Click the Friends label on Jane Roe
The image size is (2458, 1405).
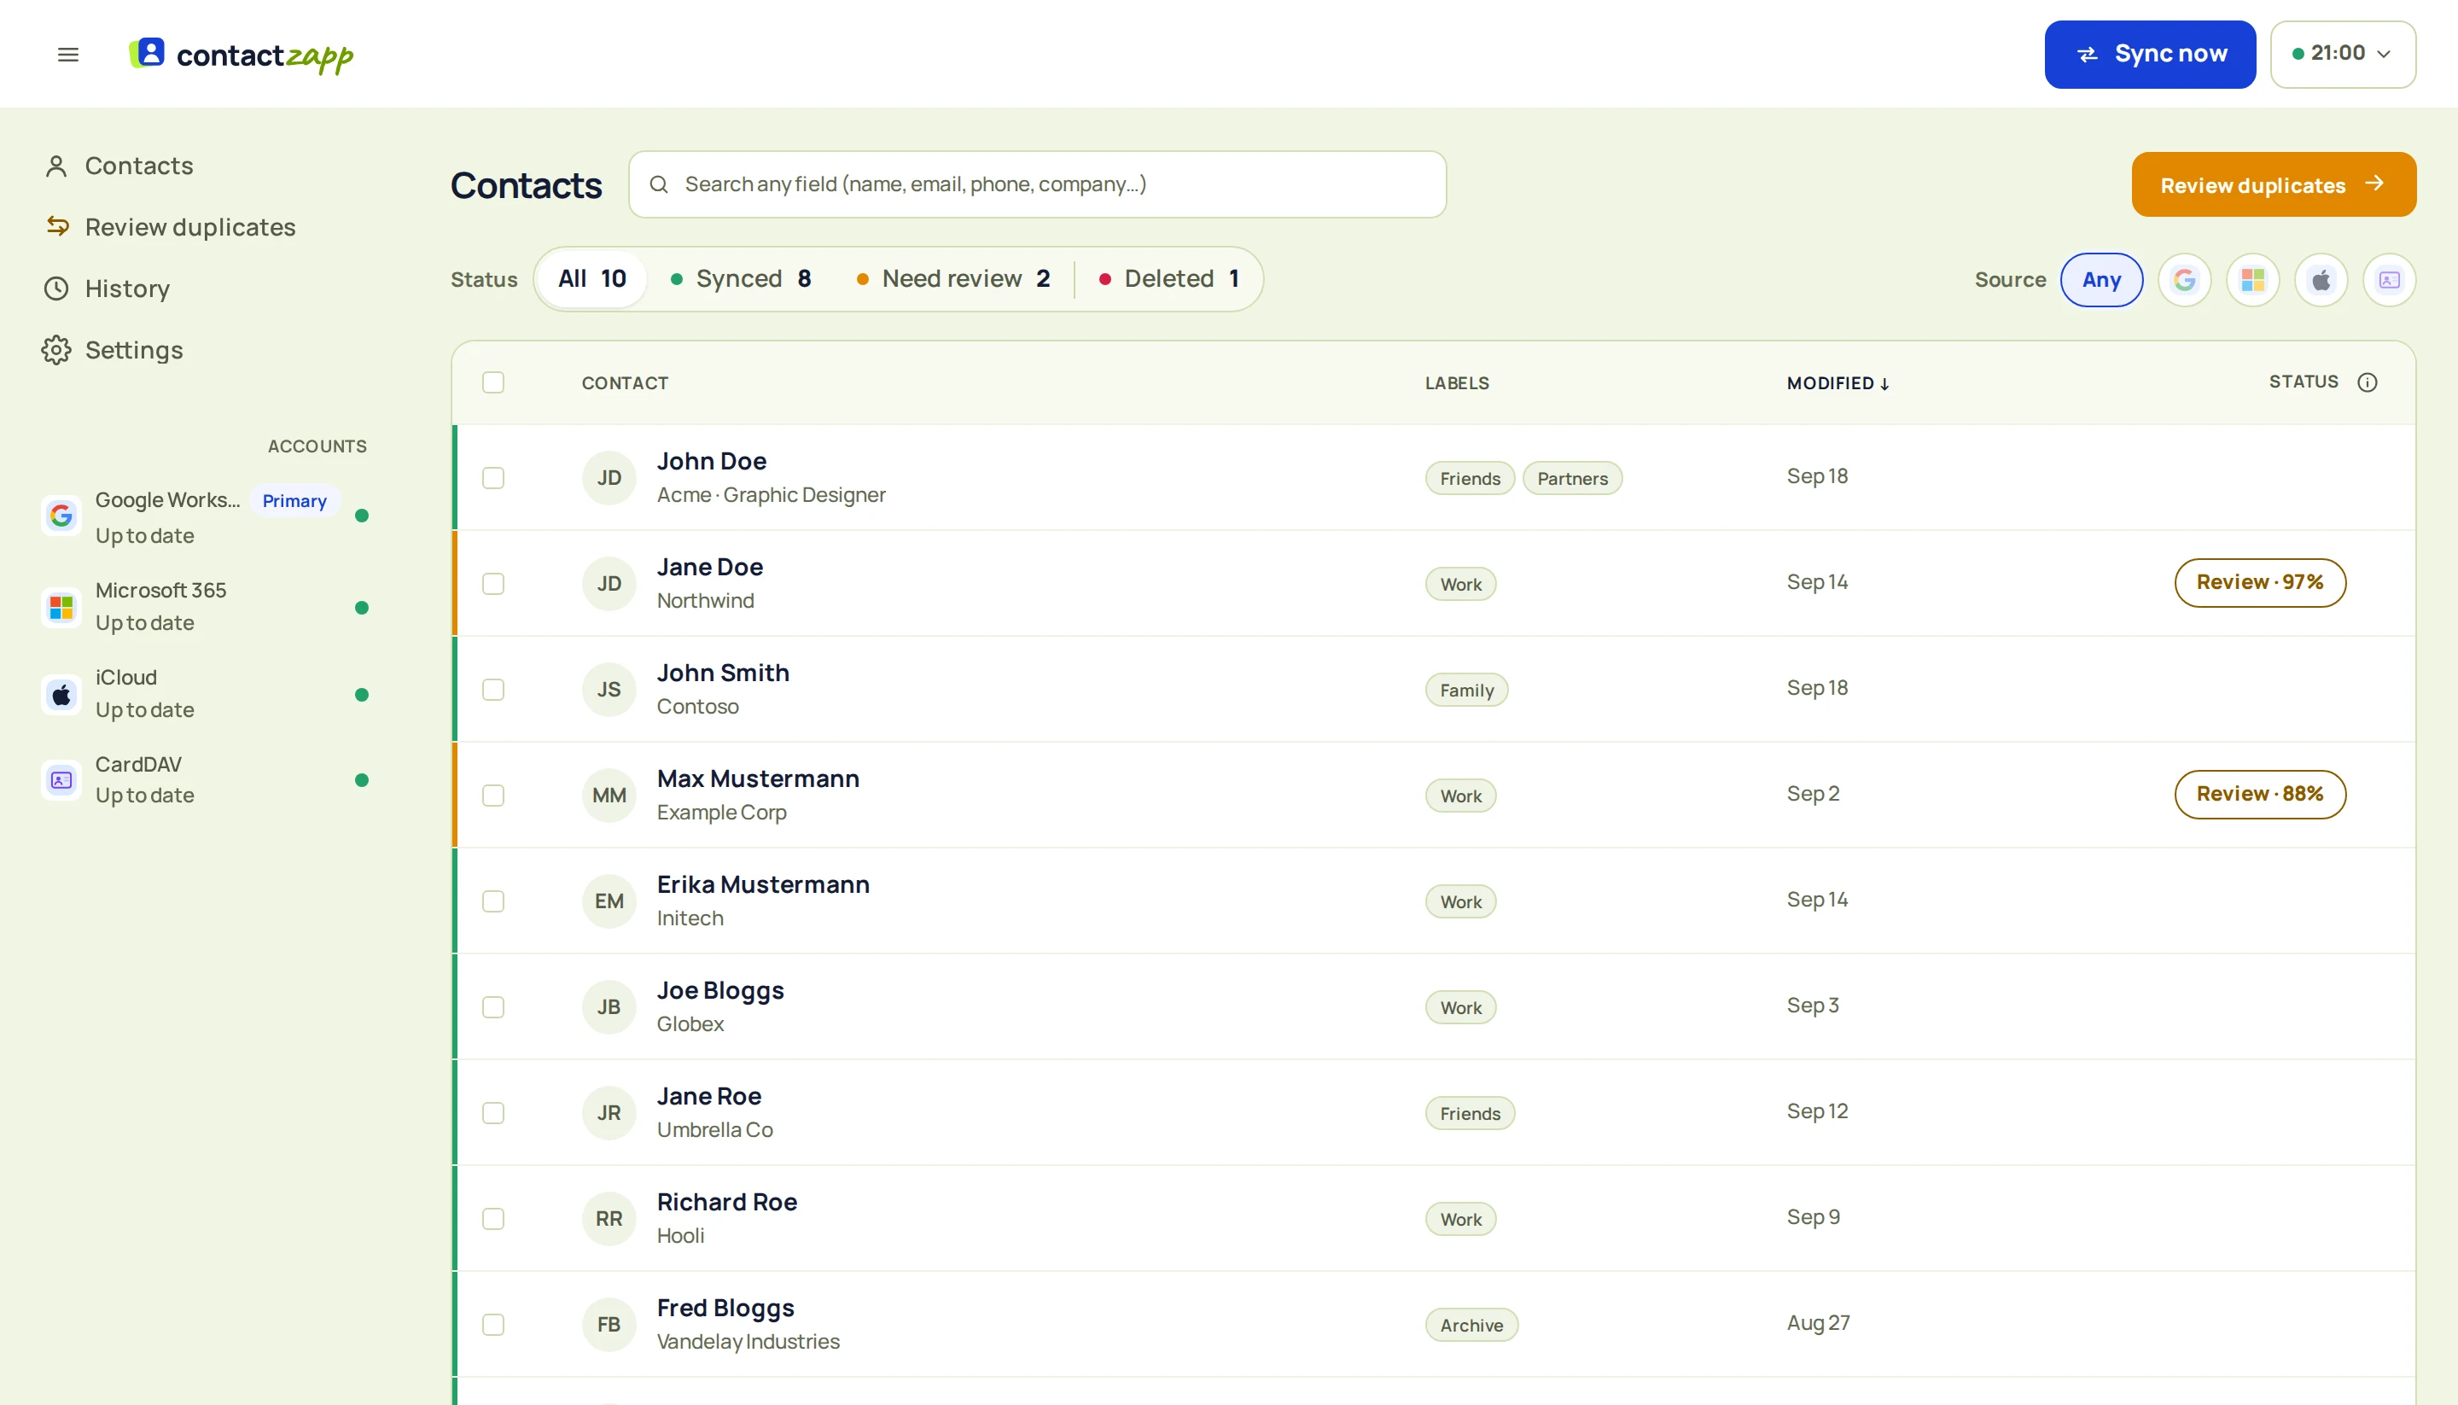click(1471, 1114)
